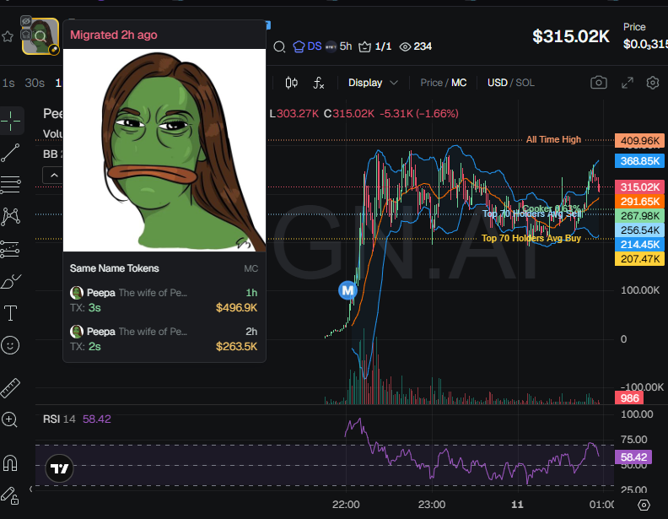Collapse the drawing toolbar with left arrow
Image resolution: width=668 pixels, height=519 pixels.
[x=30, y=489]
